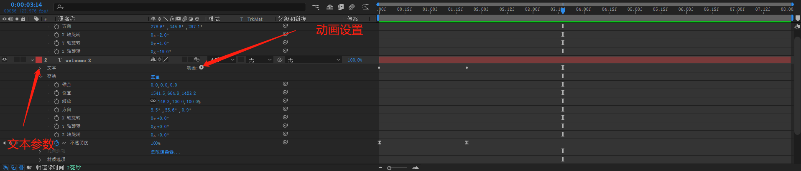Click the pick whip spiral on 不透明度 row
This screenshot has width=801, height=171.
(x=285, y=142)
